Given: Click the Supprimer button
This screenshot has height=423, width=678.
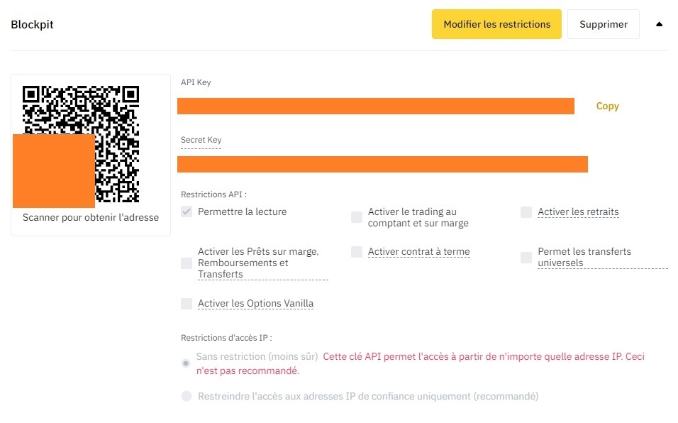Looking at the screenshot, I should click(x=603, y=23).
